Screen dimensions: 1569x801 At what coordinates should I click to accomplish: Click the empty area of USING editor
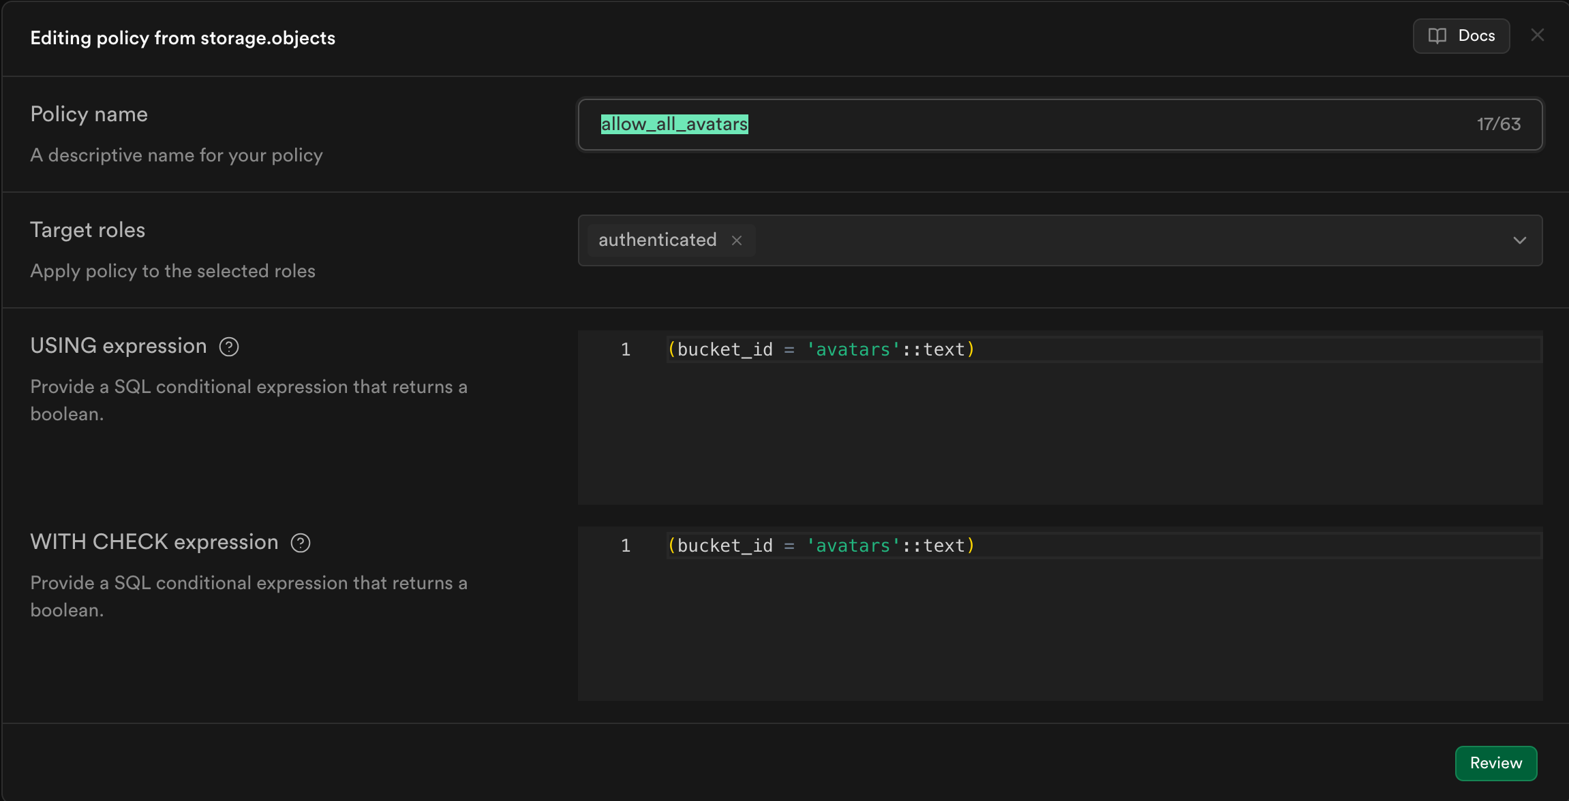[1056, 436]
